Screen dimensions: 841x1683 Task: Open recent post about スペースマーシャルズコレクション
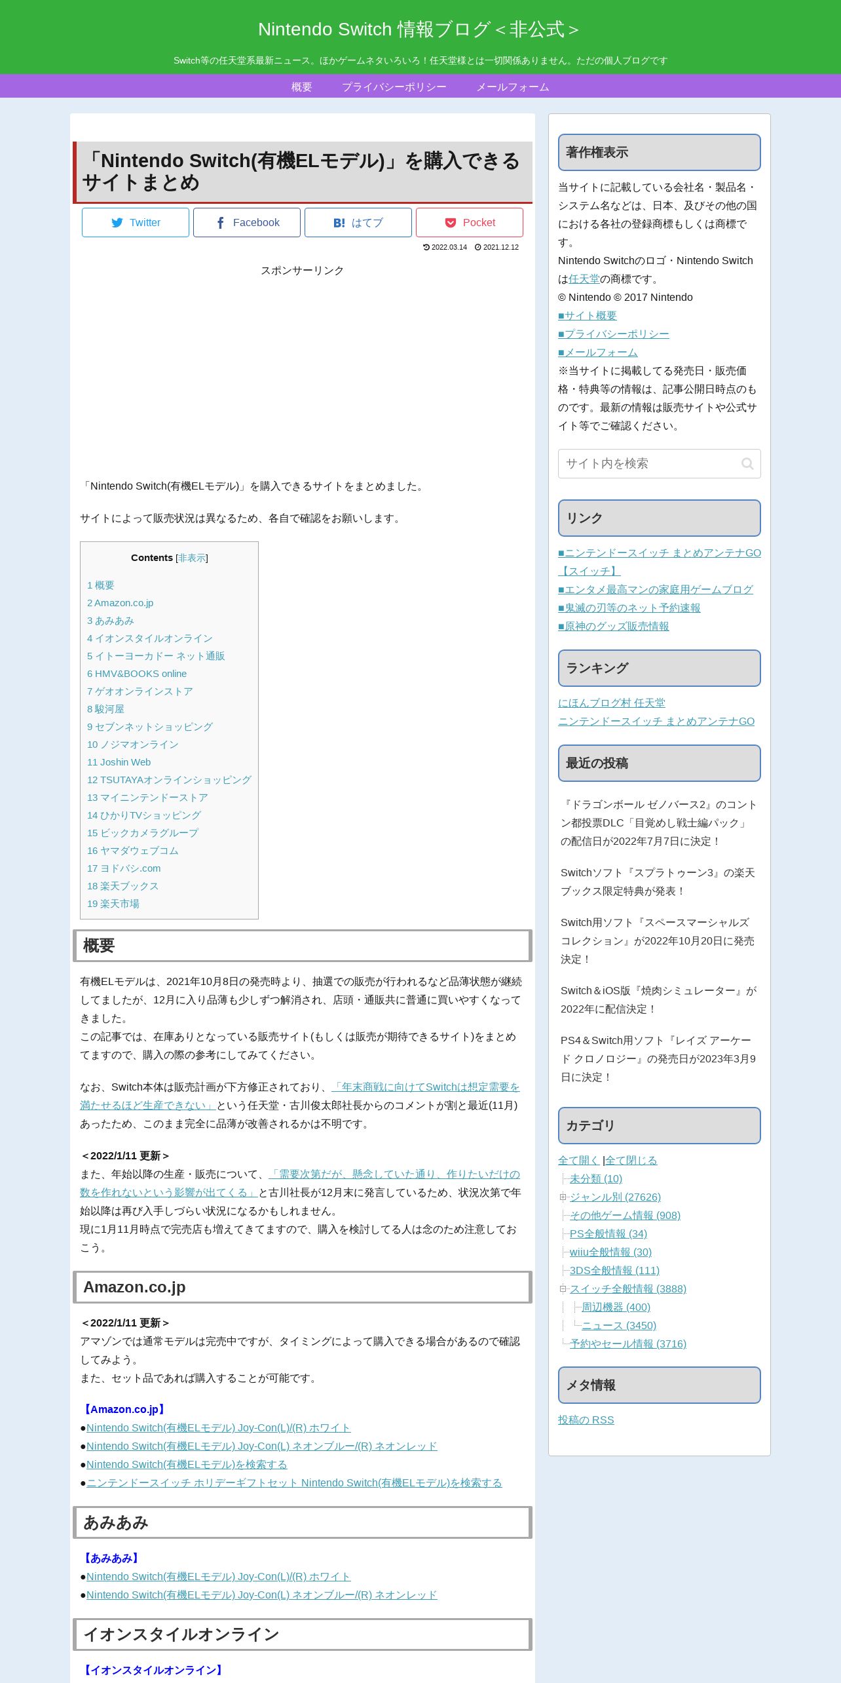coord(658,941)
